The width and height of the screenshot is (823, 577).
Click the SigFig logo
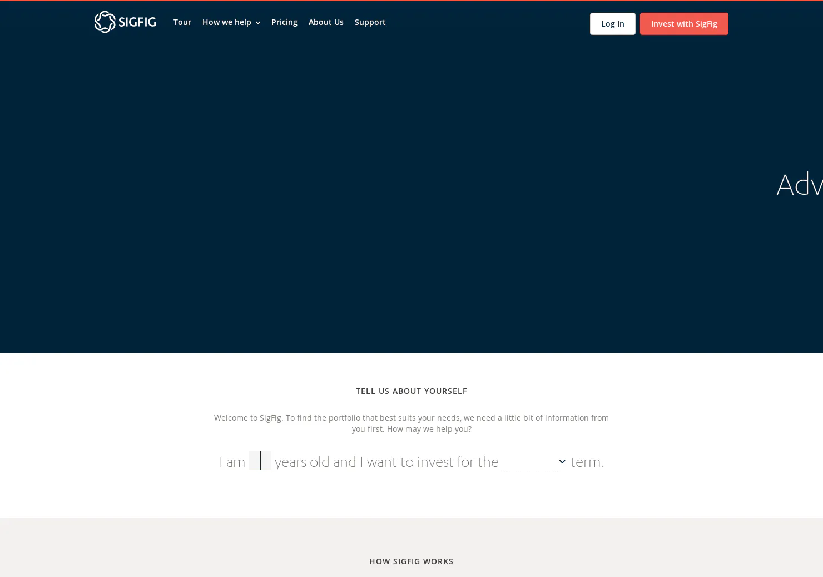click(125, 22)
